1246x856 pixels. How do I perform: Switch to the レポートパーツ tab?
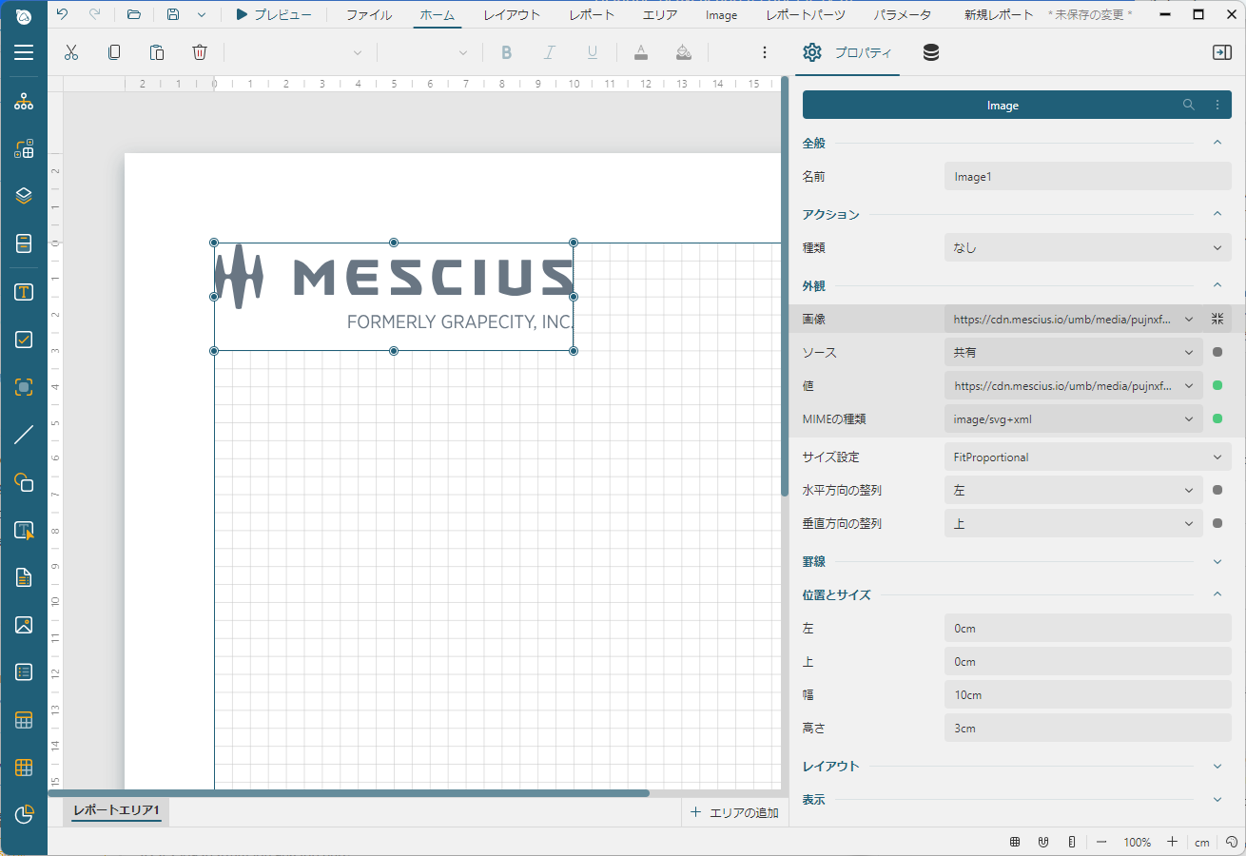(805, 14)
